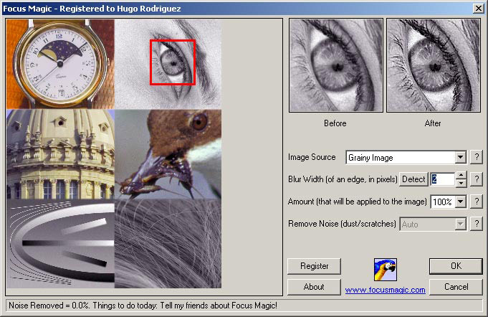Expand the Image Source dropdown arrow
The width and height of the screenshot is (488, 317).
[460, 157]
